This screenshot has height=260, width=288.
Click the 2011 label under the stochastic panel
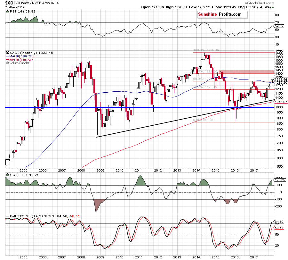[x=139, y=257]
